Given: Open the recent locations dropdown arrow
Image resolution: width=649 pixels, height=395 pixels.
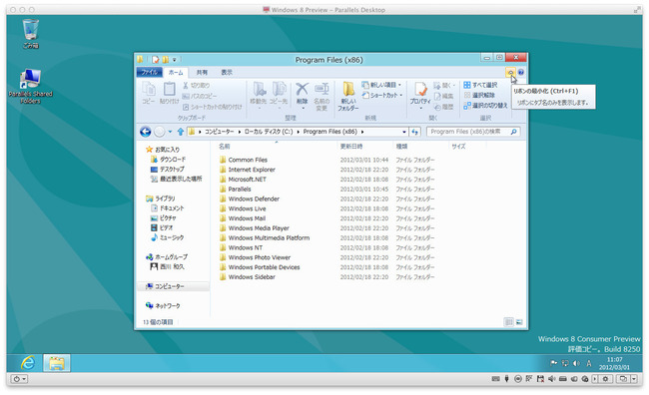Looking at the screenshot, I should pos(170,132).
